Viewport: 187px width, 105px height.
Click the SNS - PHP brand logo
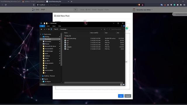tap(38, 10)
